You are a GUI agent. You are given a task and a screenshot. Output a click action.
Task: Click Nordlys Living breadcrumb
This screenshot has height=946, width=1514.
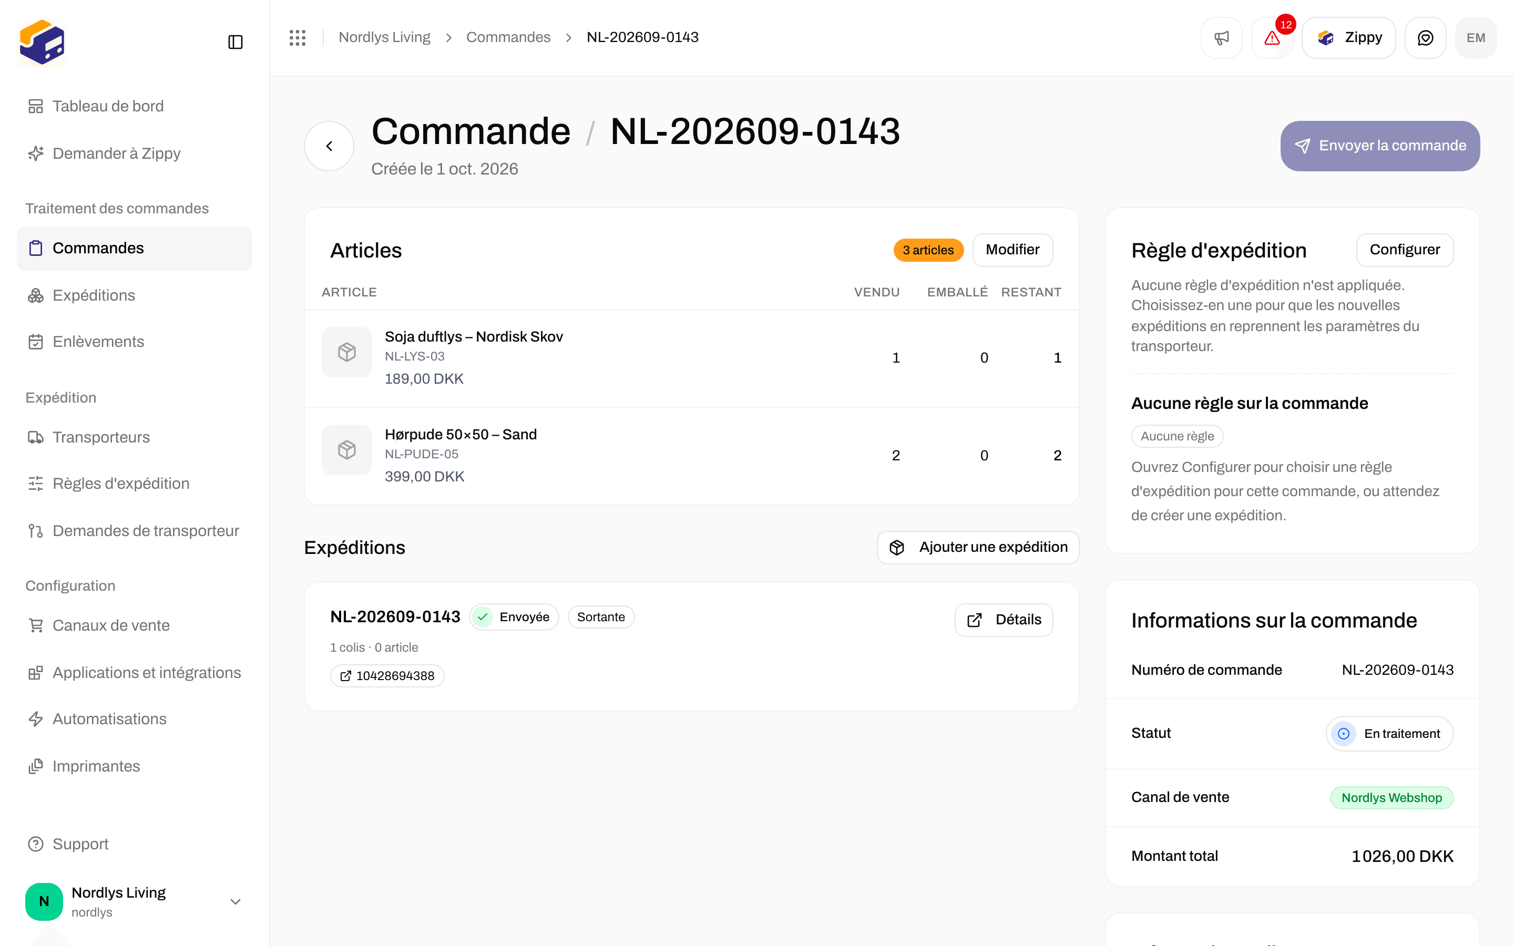click(x=384, y=37)
